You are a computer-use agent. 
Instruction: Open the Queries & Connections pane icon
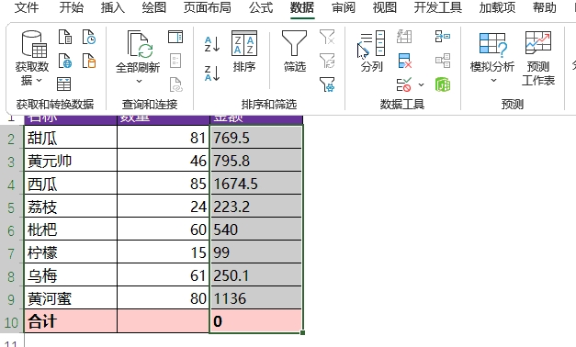[175, 37]
